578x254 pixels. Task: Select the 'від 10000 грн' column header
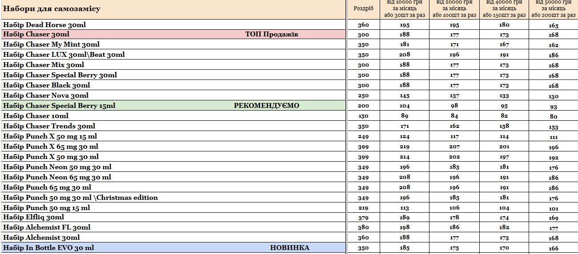(405, 9)
